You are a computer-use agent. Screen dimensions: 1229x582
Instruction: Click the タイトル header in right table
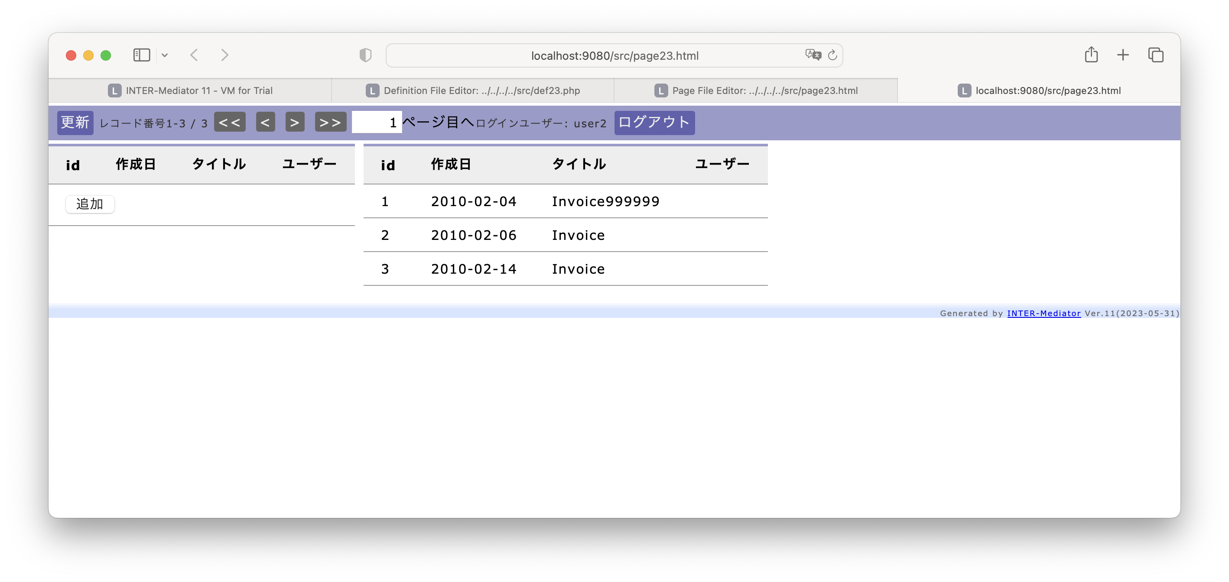point(579,165)
